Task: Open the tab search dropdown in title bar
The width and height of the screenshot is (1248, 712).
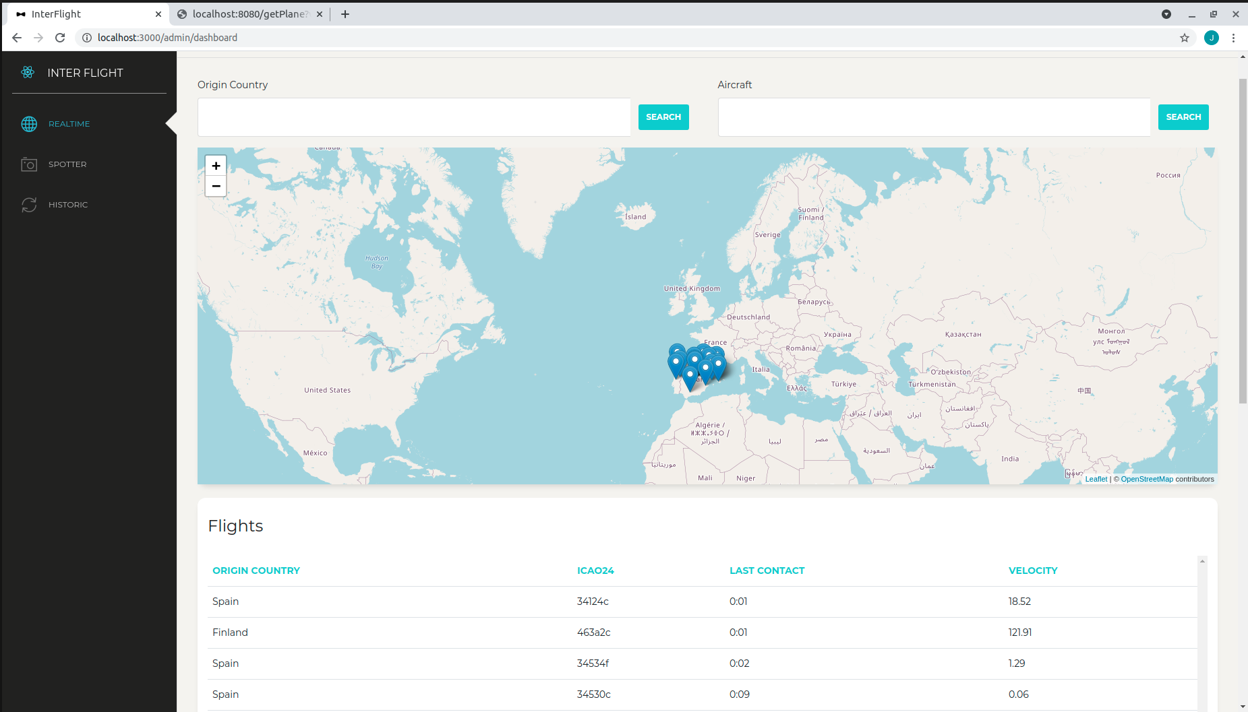Action: click(x=1166, y=14)
